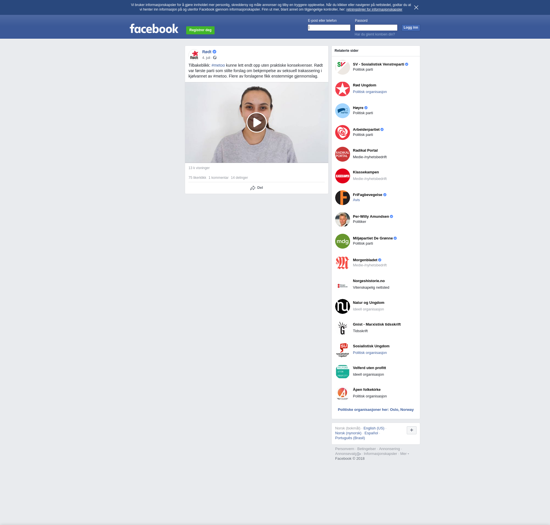Open the Miljøpartiet De Grønne mdg logo
The width and height of the screenshot is (550, 525).
[343, 241]
